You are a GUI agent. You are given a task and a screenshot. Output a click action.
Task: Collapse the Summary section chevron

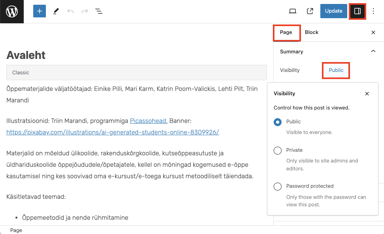(373, 51)
